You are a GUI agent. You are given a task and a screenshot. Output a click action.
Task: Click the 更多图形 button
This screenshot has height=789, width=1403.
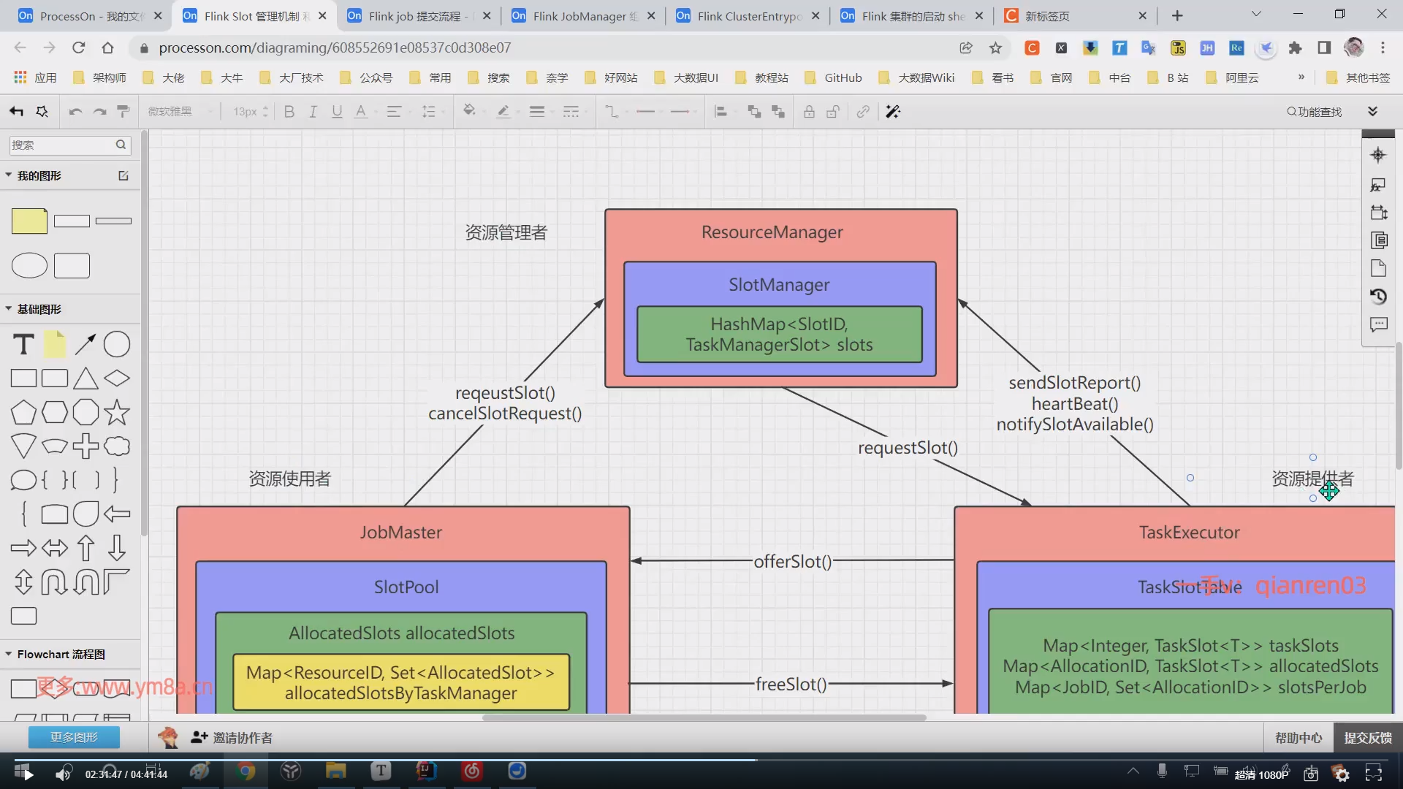(74, 737)
